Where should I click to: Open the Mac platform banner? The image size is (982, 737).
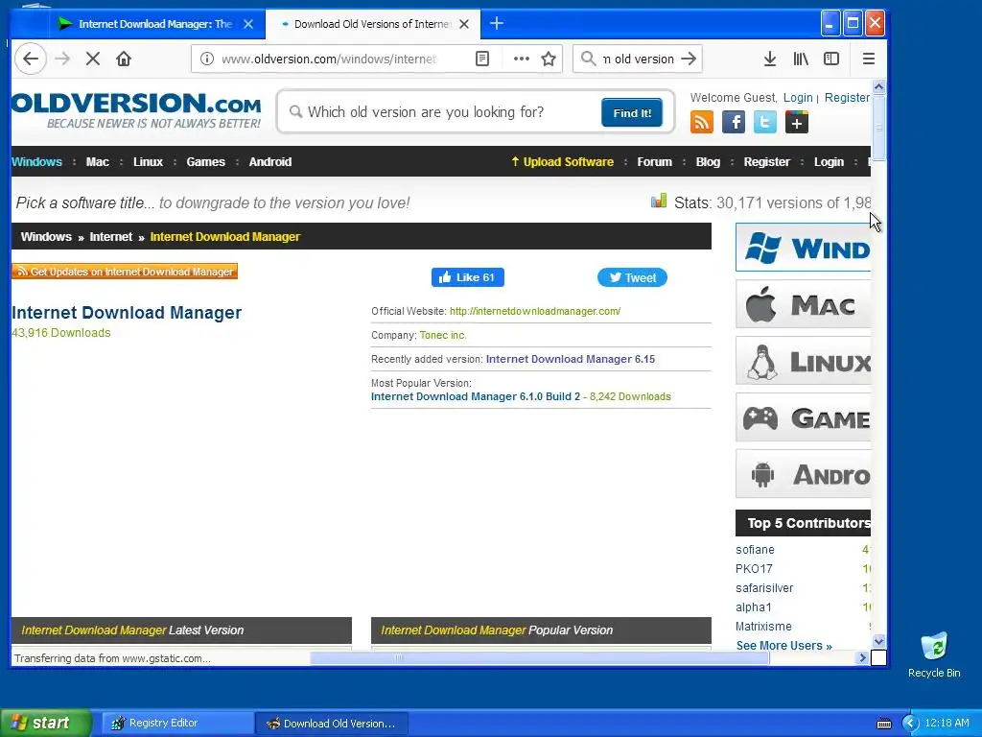pyautogui.click(x=803, y=304)
